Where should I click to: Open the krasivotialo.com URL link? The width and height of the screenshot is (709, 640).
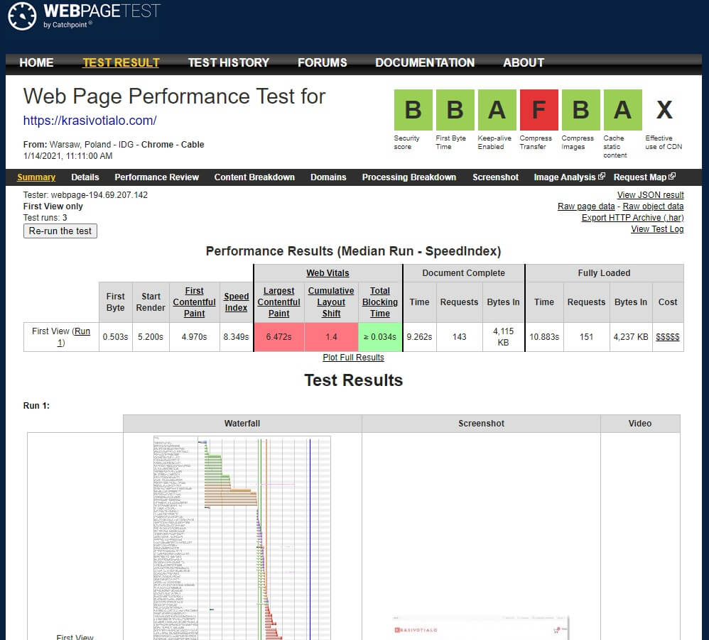click(90, 121)
